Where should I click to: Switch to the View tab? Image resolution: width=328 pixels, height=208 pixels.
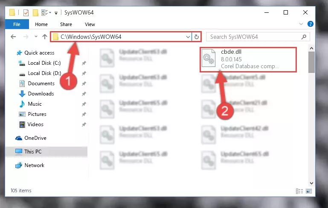(90, 24)
